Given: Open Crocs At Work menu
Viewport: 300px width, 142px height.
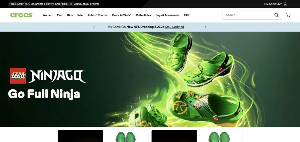Looking at the screenshot, I should click(x=121, y=15).
